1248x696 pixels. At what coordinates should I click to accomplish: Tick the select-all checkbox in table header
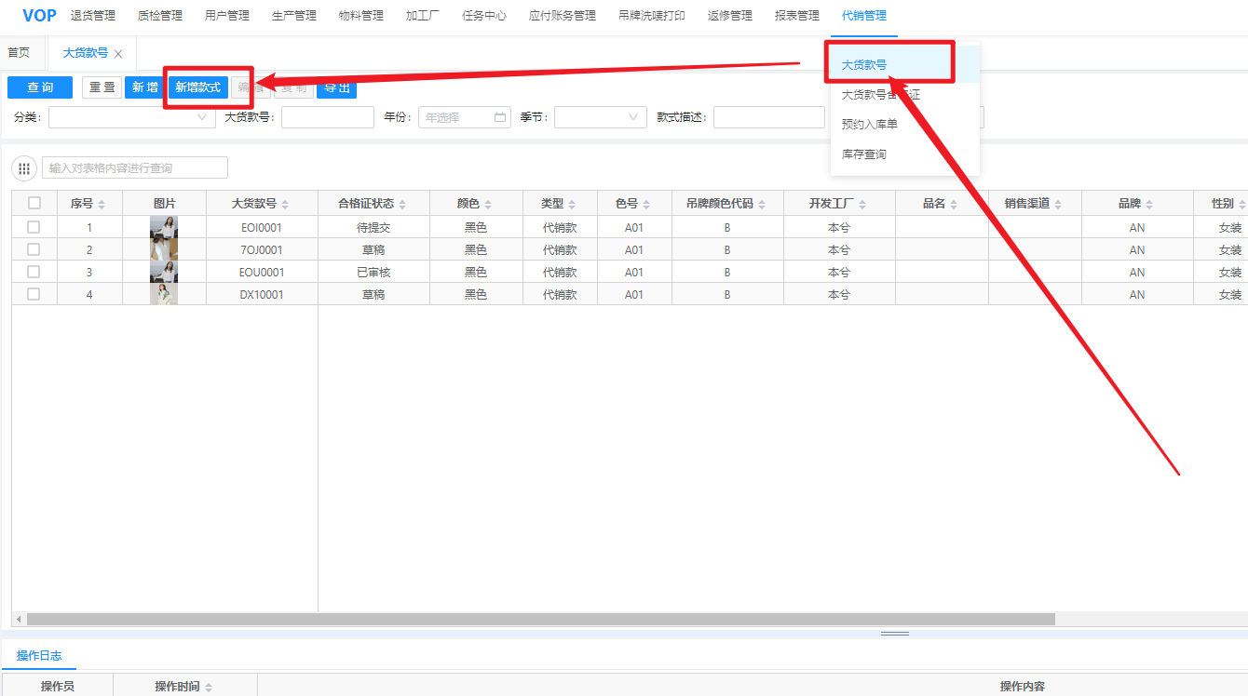[34, 203]
